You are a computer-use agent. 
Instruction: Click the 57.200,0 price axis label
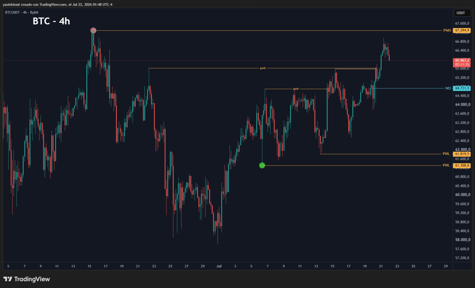(462, 258)
